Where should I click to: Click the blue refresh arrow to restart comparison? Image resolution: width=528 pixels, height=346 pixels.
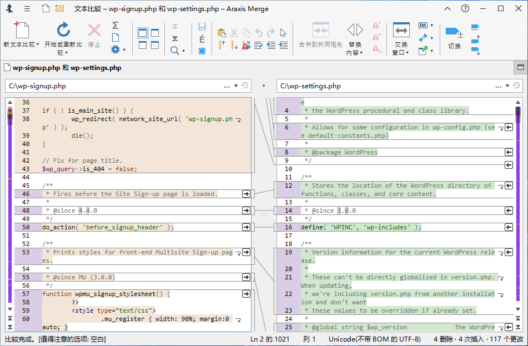coord(63,30)
